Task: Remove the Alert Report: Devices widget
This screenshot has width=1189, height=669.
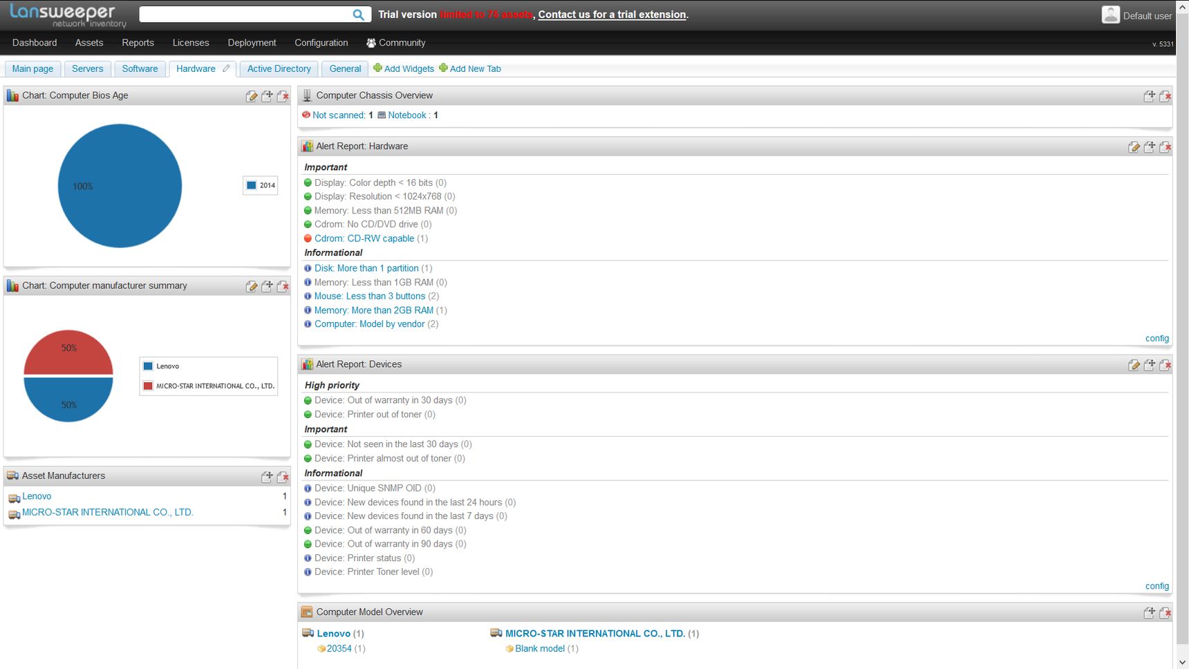Action: click(x=1165, y=365)
